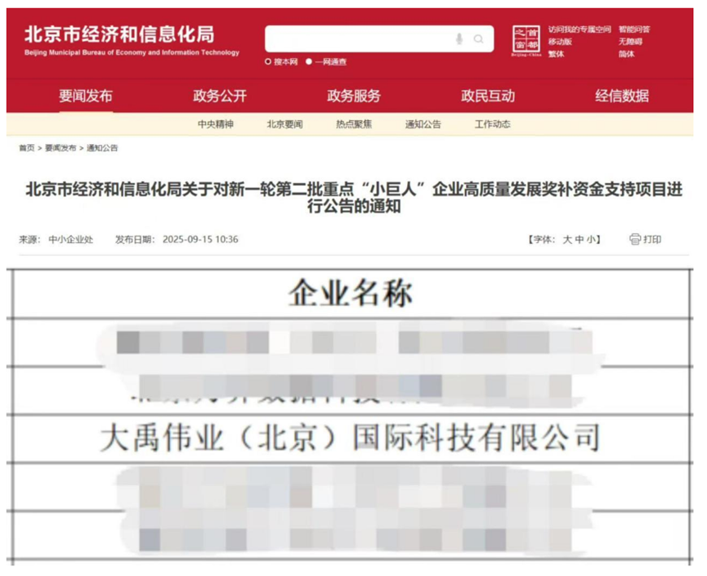Switch to 简体 simplified Chinese
This screenshot has height=576, width=707.
[x=626, y=54]
